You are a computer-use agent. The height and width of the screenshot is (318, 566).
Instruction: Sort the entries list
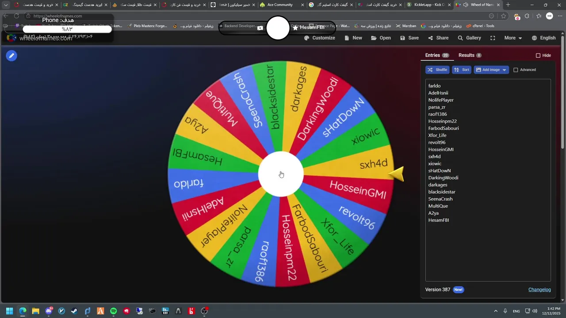click(x=462, y=70)
